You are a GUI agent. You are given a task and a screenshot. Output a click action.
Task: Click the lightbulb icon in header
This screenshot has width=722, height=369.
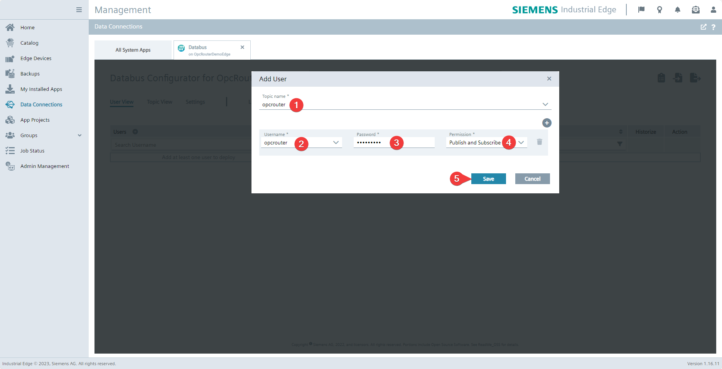point(660,10)
